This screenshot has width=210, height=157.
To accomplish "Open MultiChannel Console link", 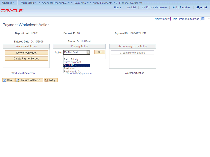I will [154, 7].
